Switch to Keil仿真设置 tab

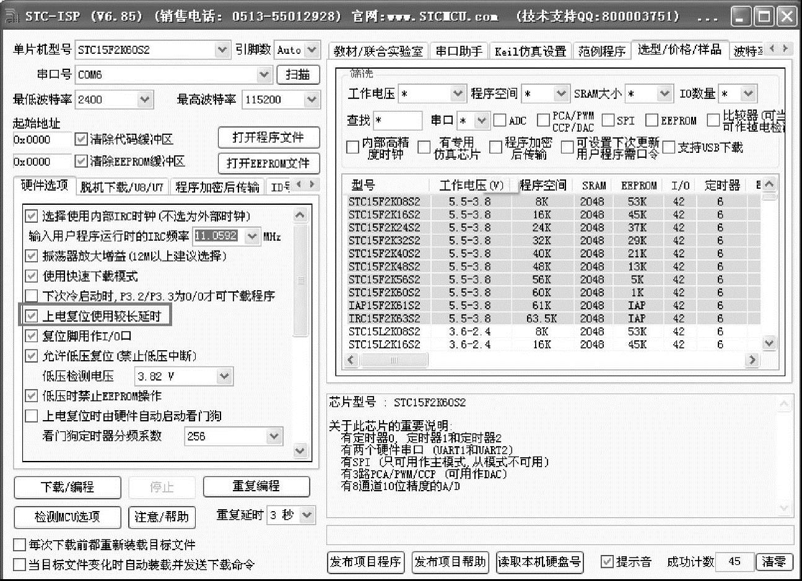pos(531,51)
